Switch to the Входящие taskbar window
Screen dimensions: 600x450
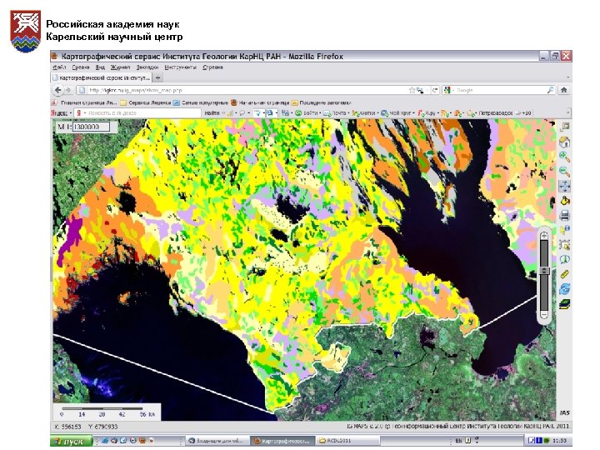(x=217, y=441)
